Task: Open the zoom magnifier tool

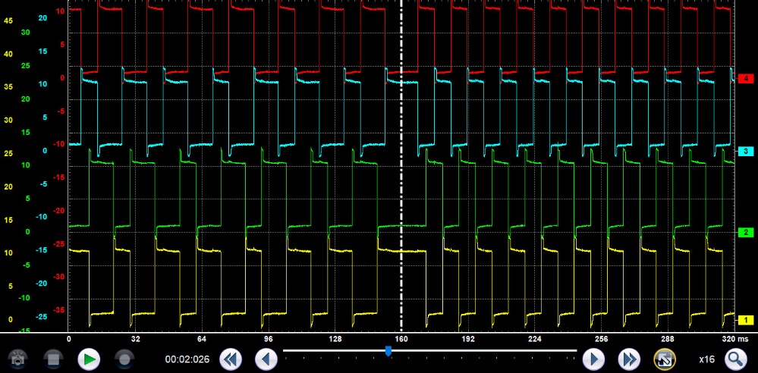Action: tap(735, 359)
